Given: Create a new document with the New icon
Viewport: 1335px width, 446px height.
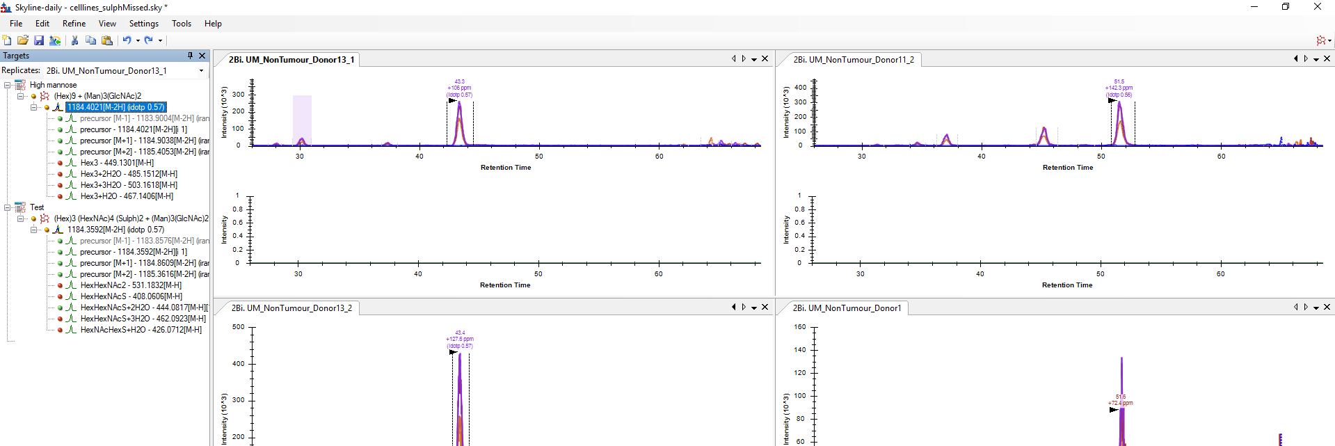Looking at the screenshot, I should coord(7,40).
